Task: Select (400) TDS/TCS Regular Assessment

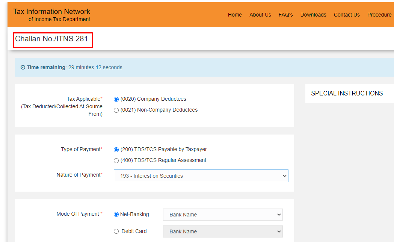Action: pos(116,160)
